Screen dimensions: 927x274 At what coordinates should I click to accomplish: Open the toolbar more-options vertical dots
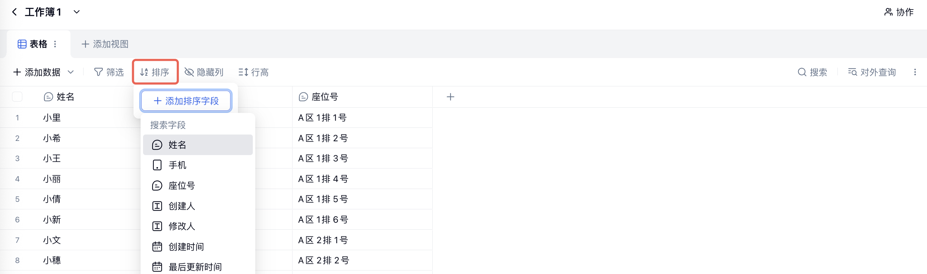915,72
